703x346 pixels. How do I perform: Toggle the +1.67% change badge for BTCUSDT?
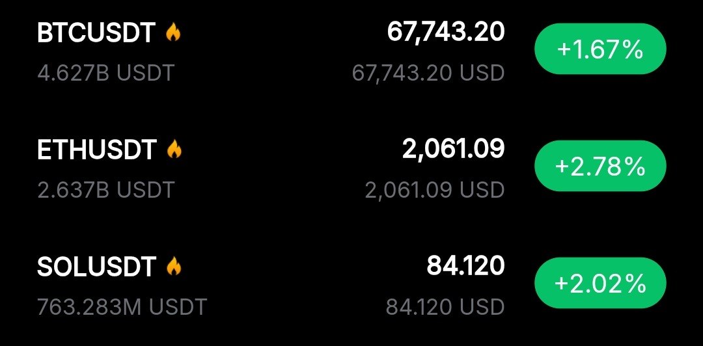click(x=600, y=49)
